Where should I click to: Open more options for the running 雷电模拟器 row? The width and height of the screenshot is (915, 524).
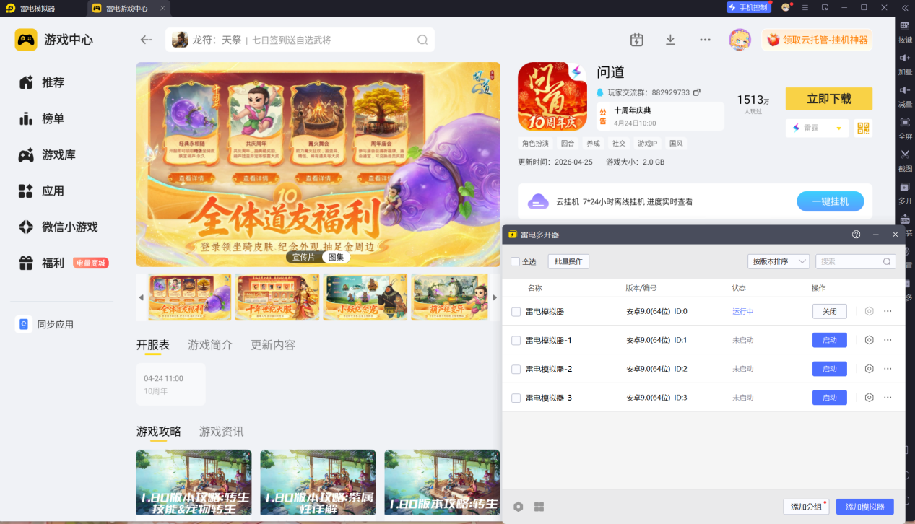[888, 311]
